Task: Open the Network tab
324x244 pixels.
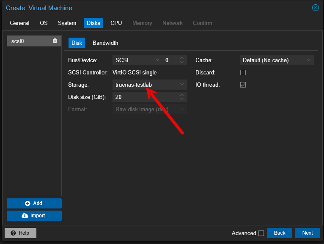Action: coord(172,23)
